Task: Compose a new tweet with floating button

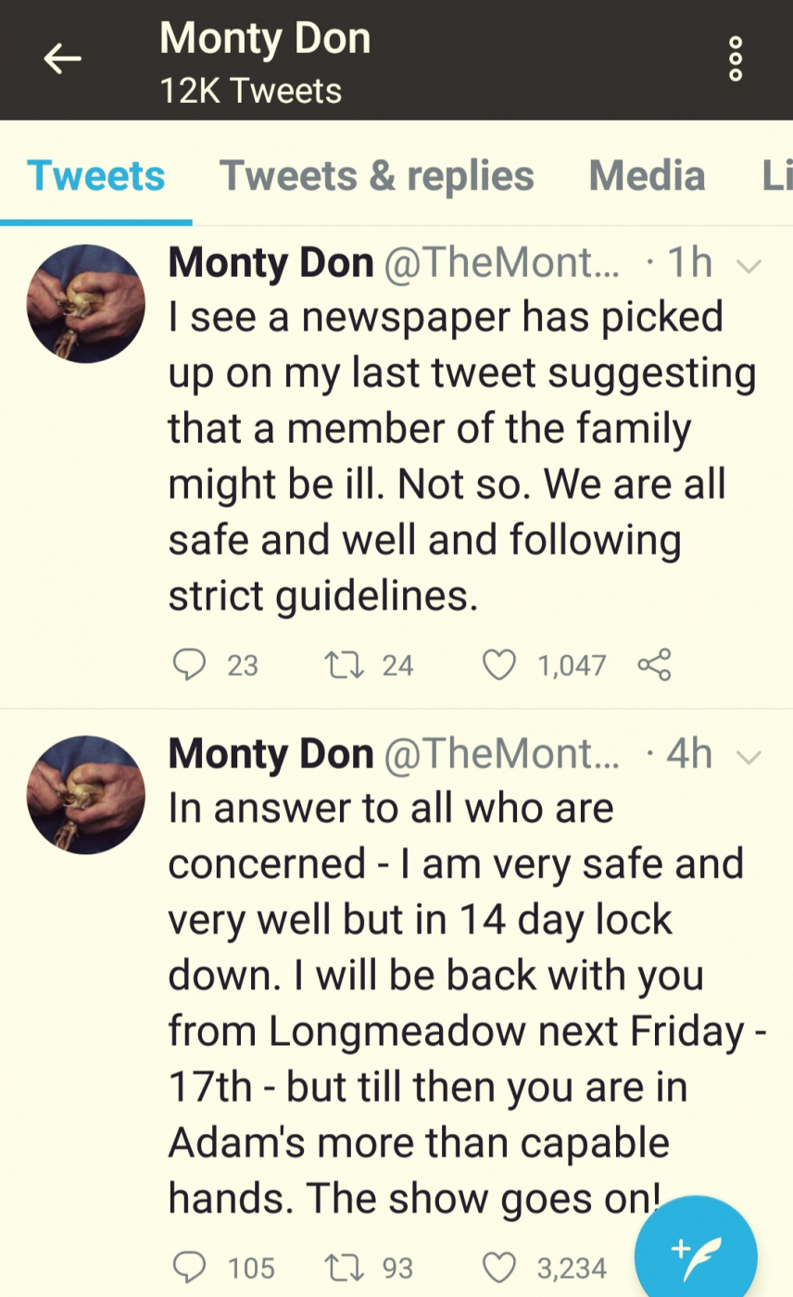Action: point(696,1253)
